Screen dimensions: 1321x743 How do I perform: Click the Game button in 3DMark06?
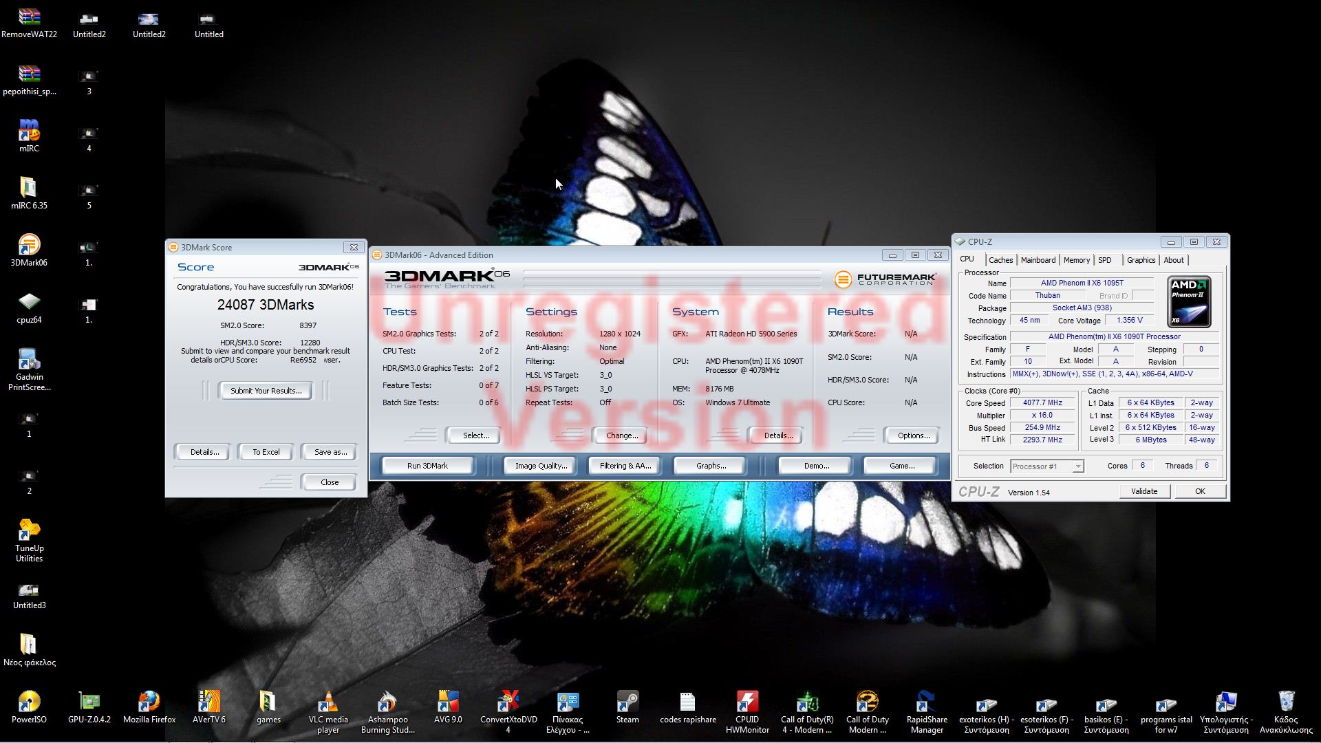(901, 466)
